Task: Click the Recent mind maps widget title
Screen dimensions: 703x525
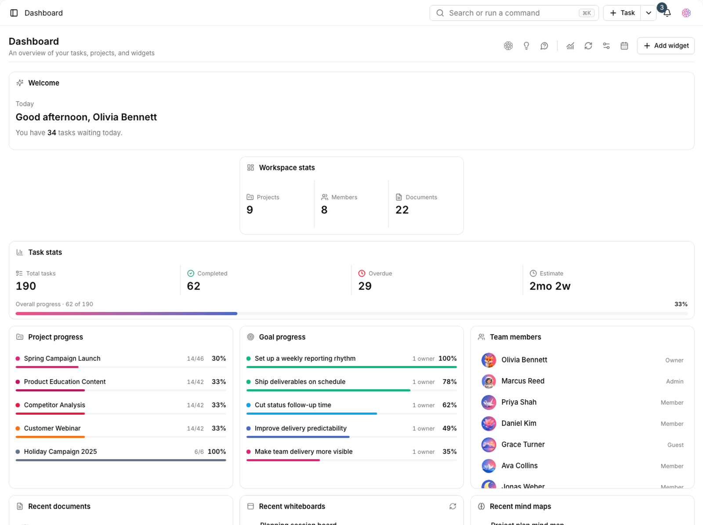Action: coord(520,507)
